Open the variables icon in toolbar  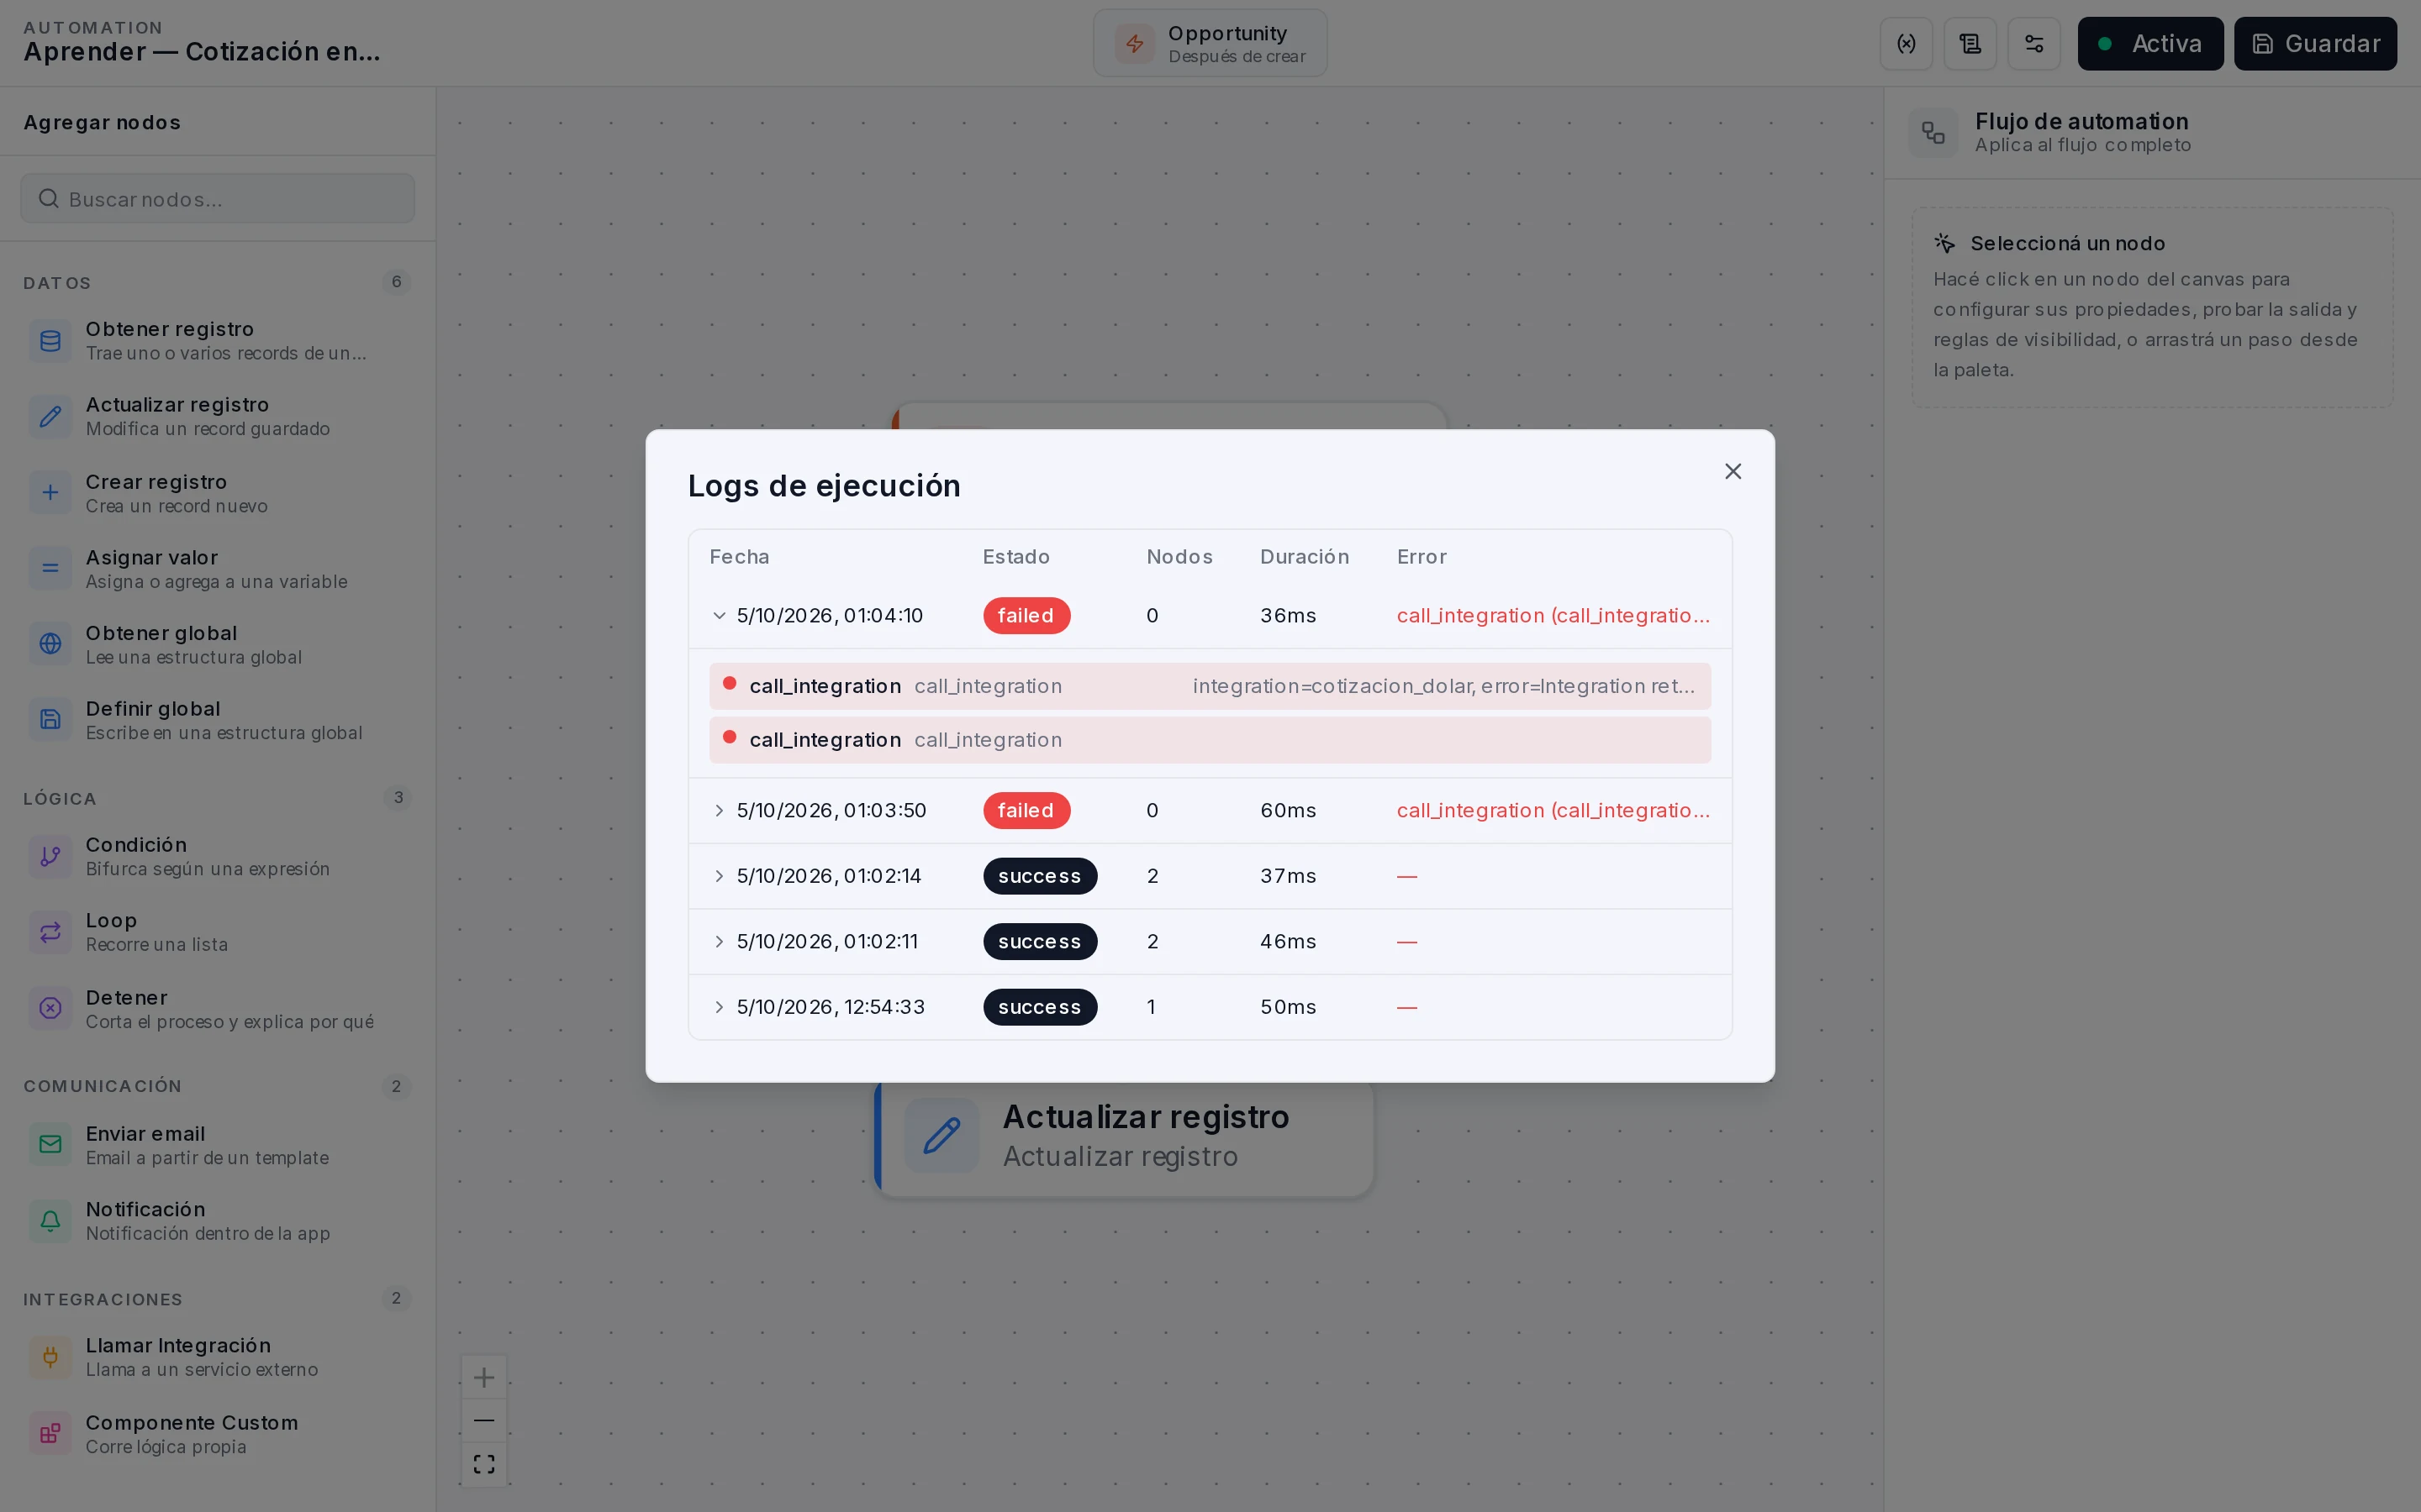pyautogui.click(x=1906, y=43)
